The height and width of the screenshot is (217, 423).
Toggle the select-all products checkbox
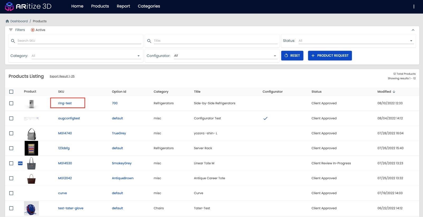[11, 92]
